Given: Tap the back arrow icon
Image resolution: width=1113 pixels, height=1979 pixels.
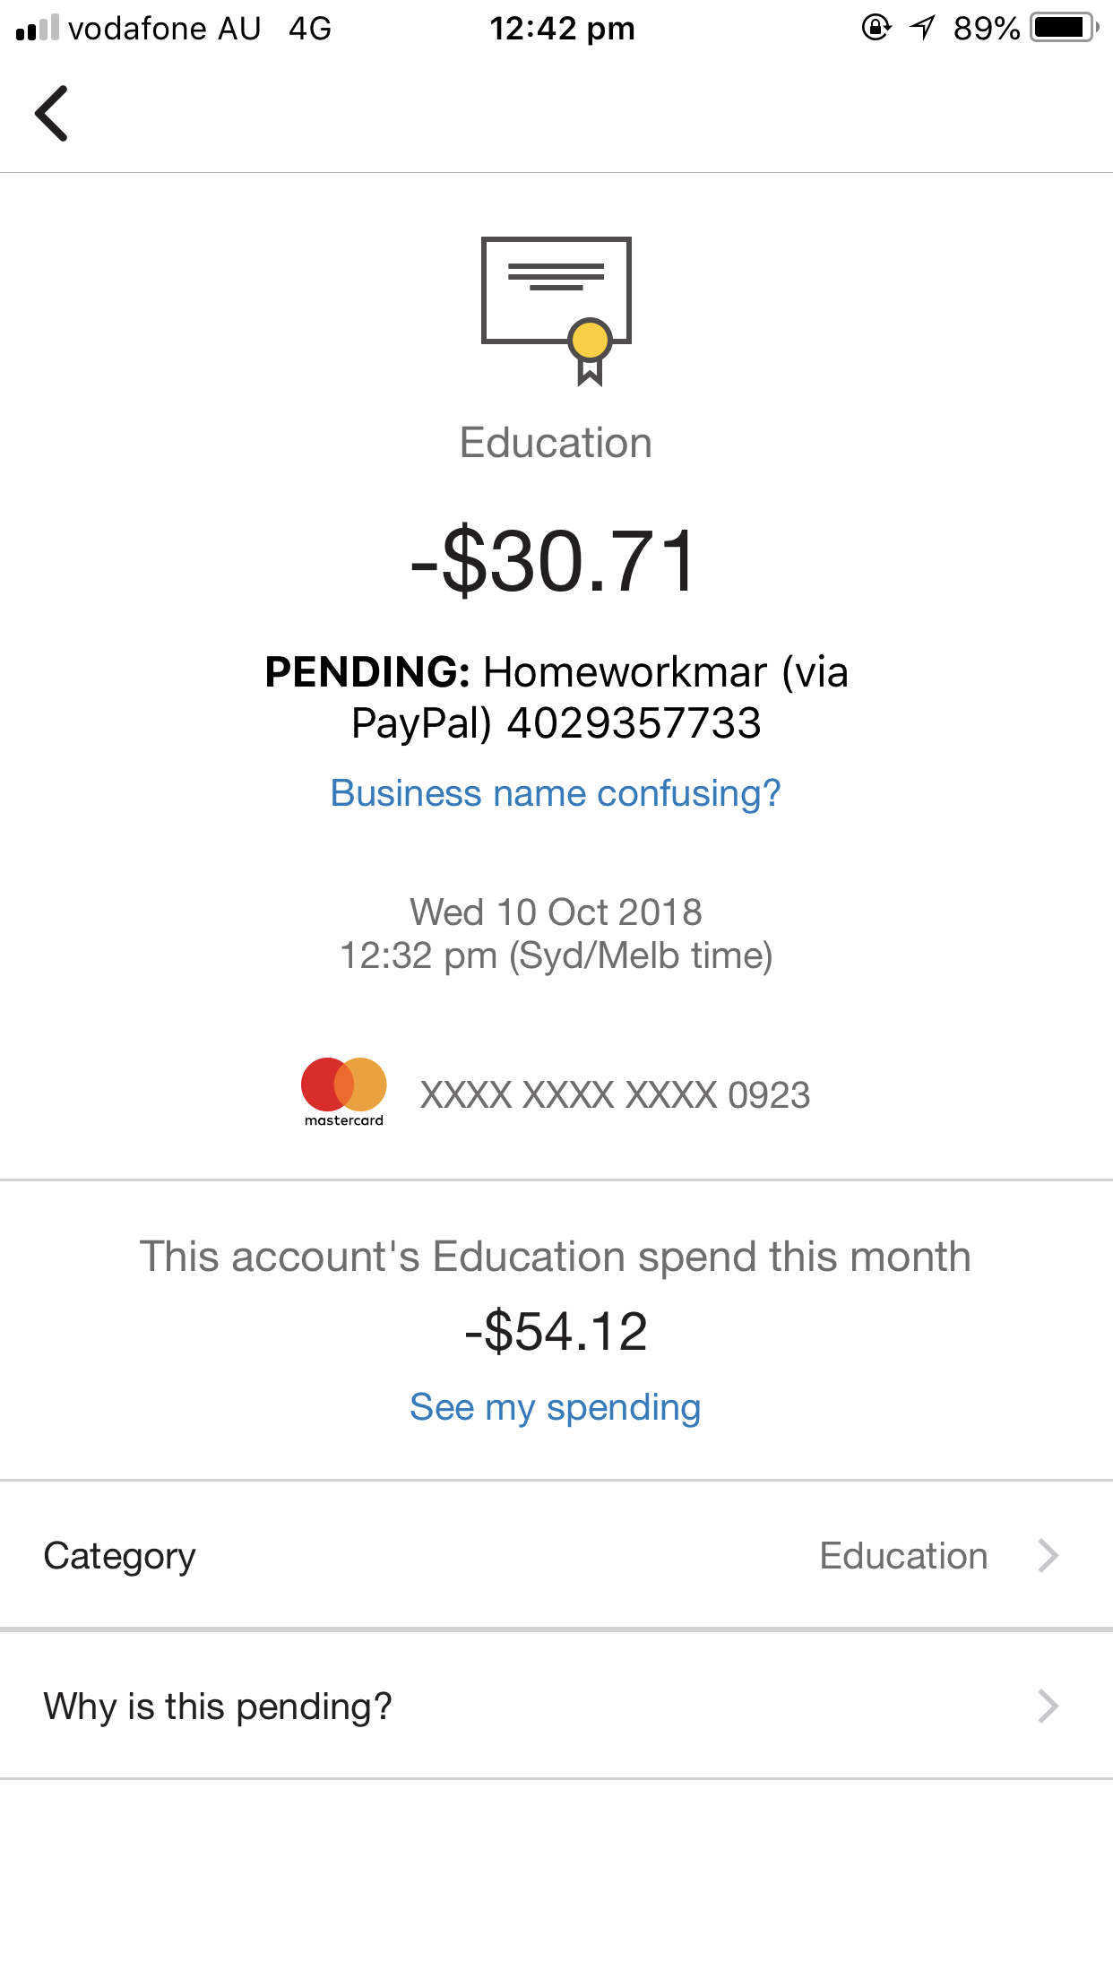Looking at the screenshot, I should click(51, 113).
